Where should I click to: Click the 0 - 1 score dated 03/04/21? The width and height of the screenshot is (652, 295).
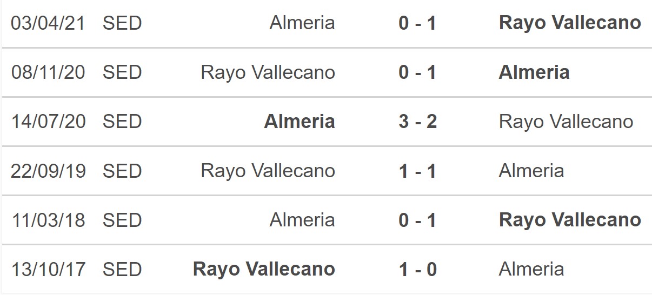(417, 23)
